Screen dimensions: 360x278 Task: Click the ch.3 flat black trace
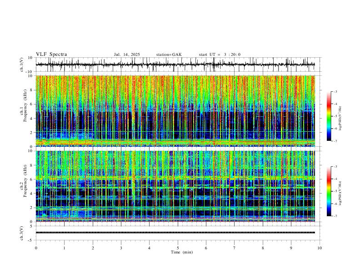[x=175, y=233]
